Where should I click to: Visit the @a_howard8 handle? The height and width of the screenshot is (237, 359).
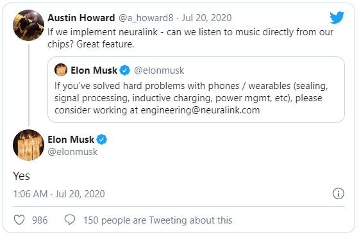(146, 18)
